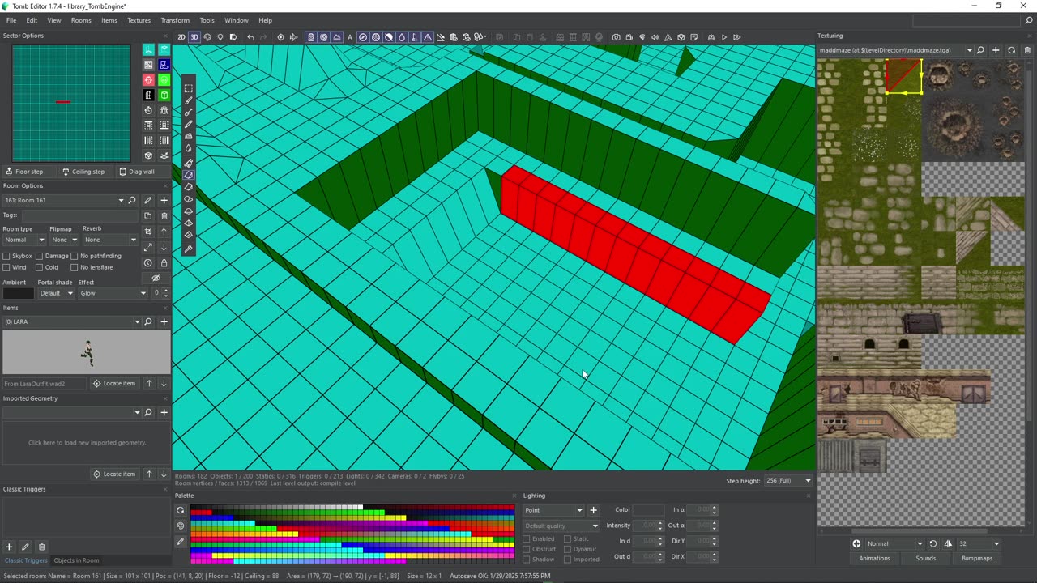The width and height of the screenshot is (1037, 583).
Task: Enable the Damage checkbox
Action: tap(39, 256)
